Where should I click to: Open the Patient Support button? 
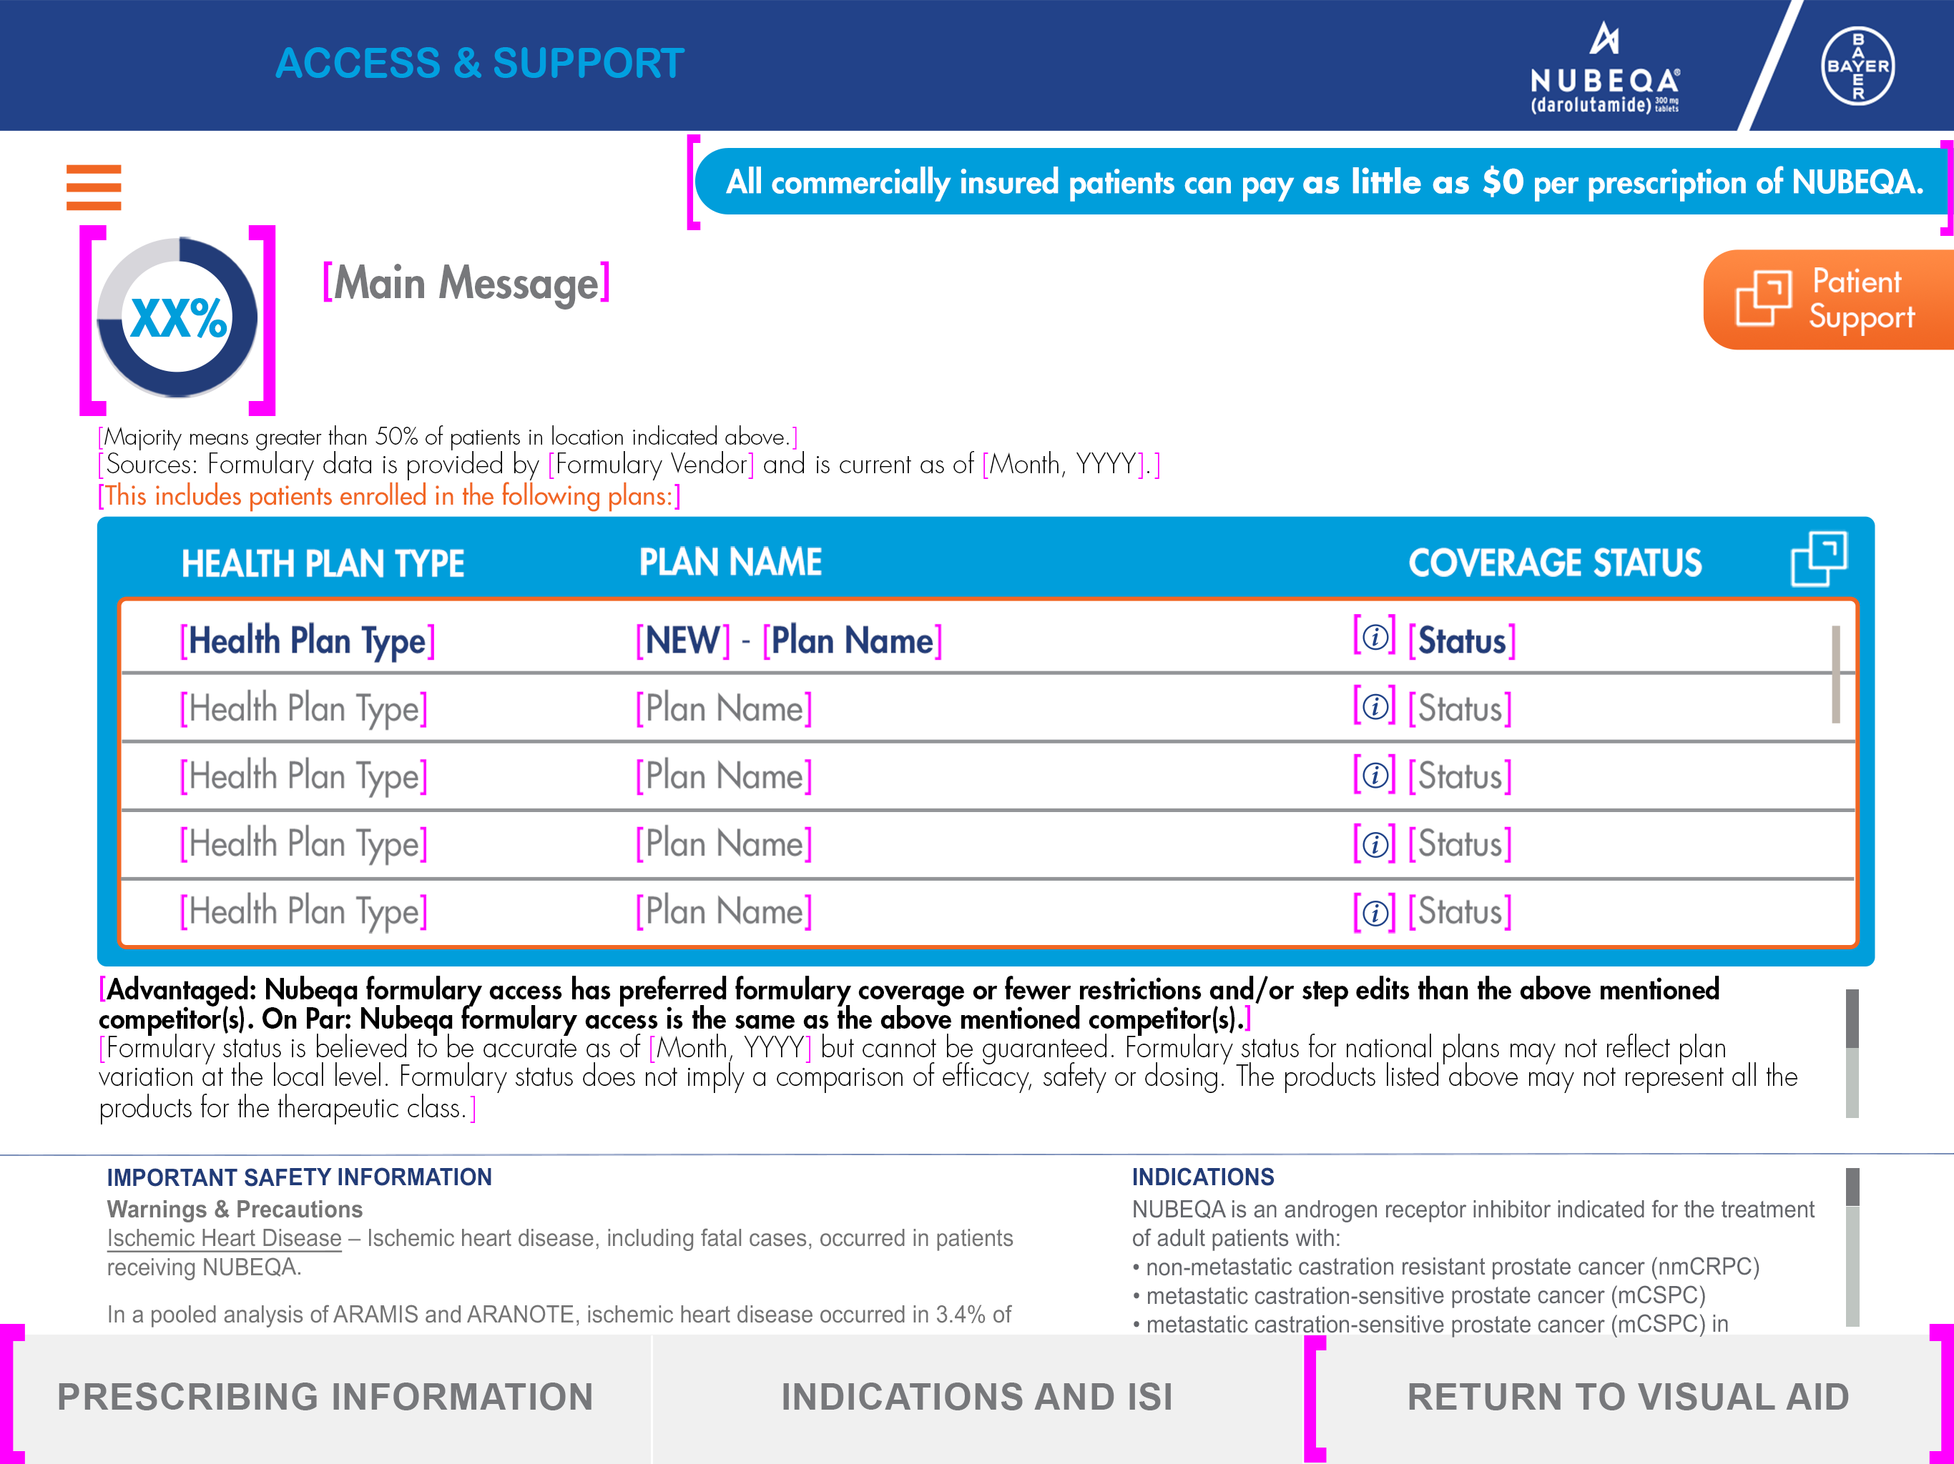(x=1827, y=300)
